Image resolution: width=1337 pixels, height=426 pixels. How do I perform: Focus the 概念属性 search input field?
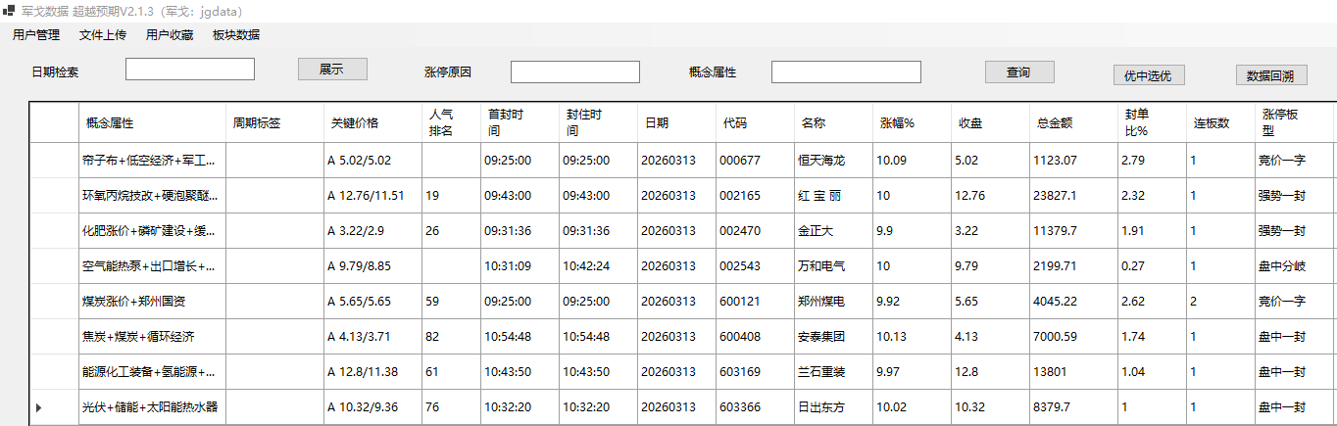(x=846, y=72)
